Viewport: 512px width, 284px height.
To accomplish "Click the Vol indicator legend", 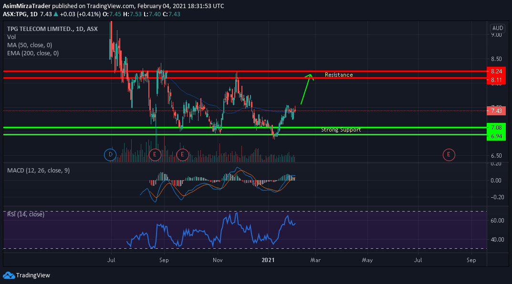I will click(11, 37).
